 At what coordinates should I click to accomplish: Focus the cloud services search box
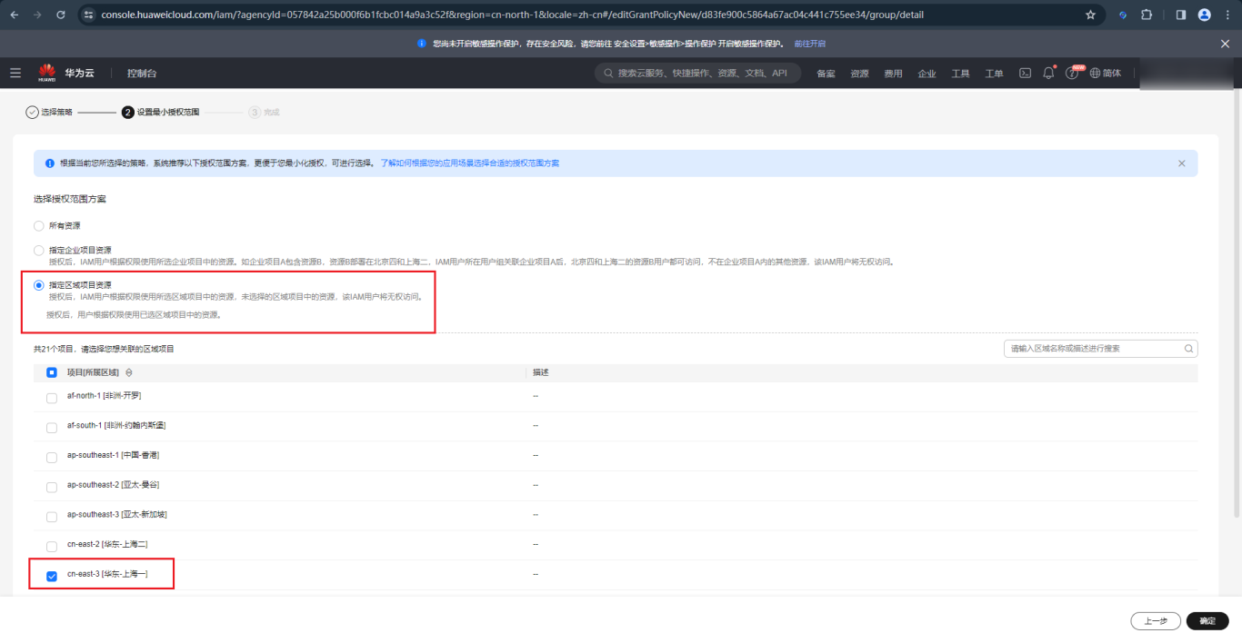pos(698,73)
